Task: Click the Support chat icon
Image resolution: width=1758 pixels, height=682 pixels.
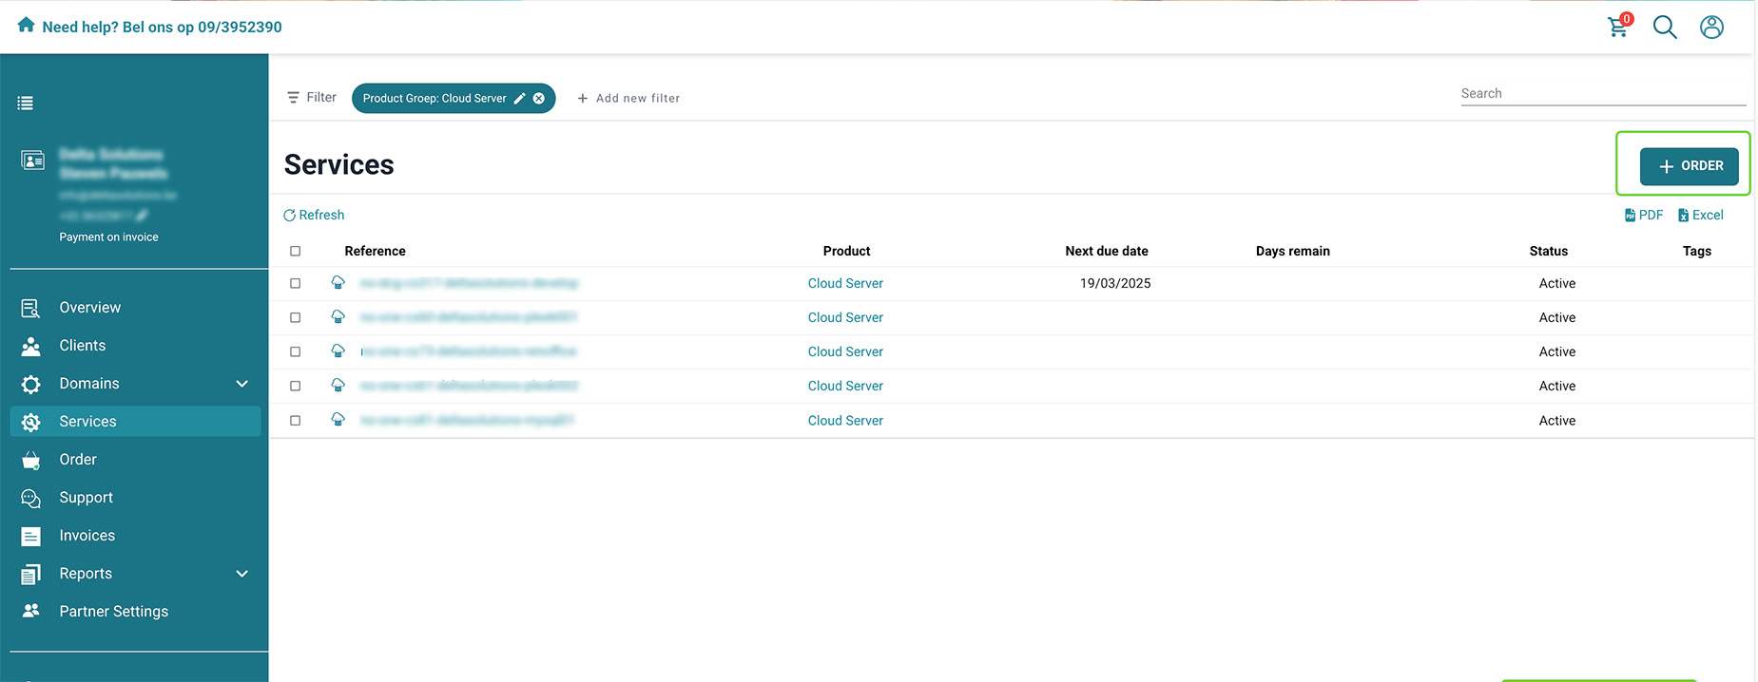Action: (30, 498)
